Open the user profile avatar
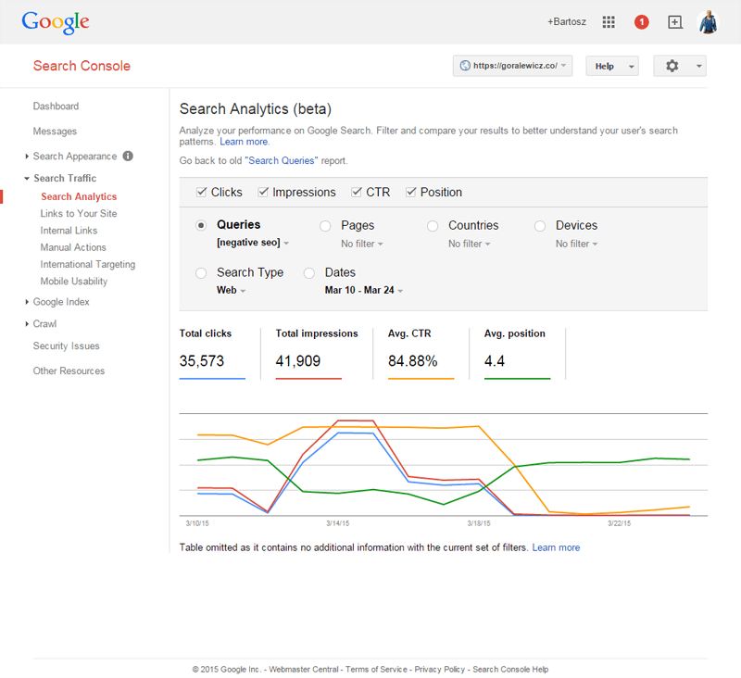741x678 pixels. 707,22
